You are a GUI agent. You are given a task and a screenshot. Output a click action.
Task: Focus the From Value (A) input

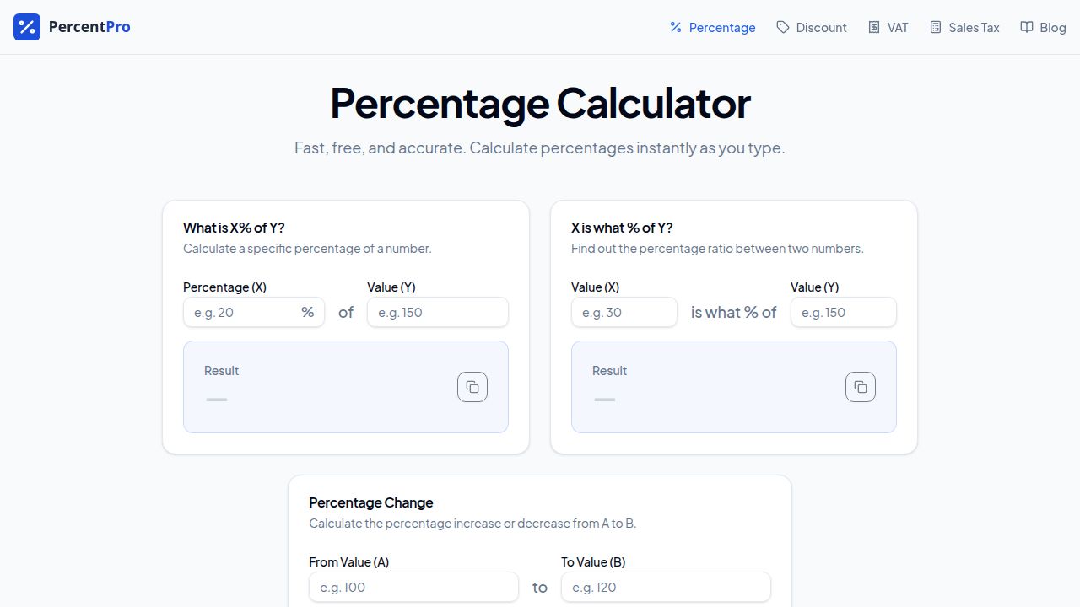413,587
